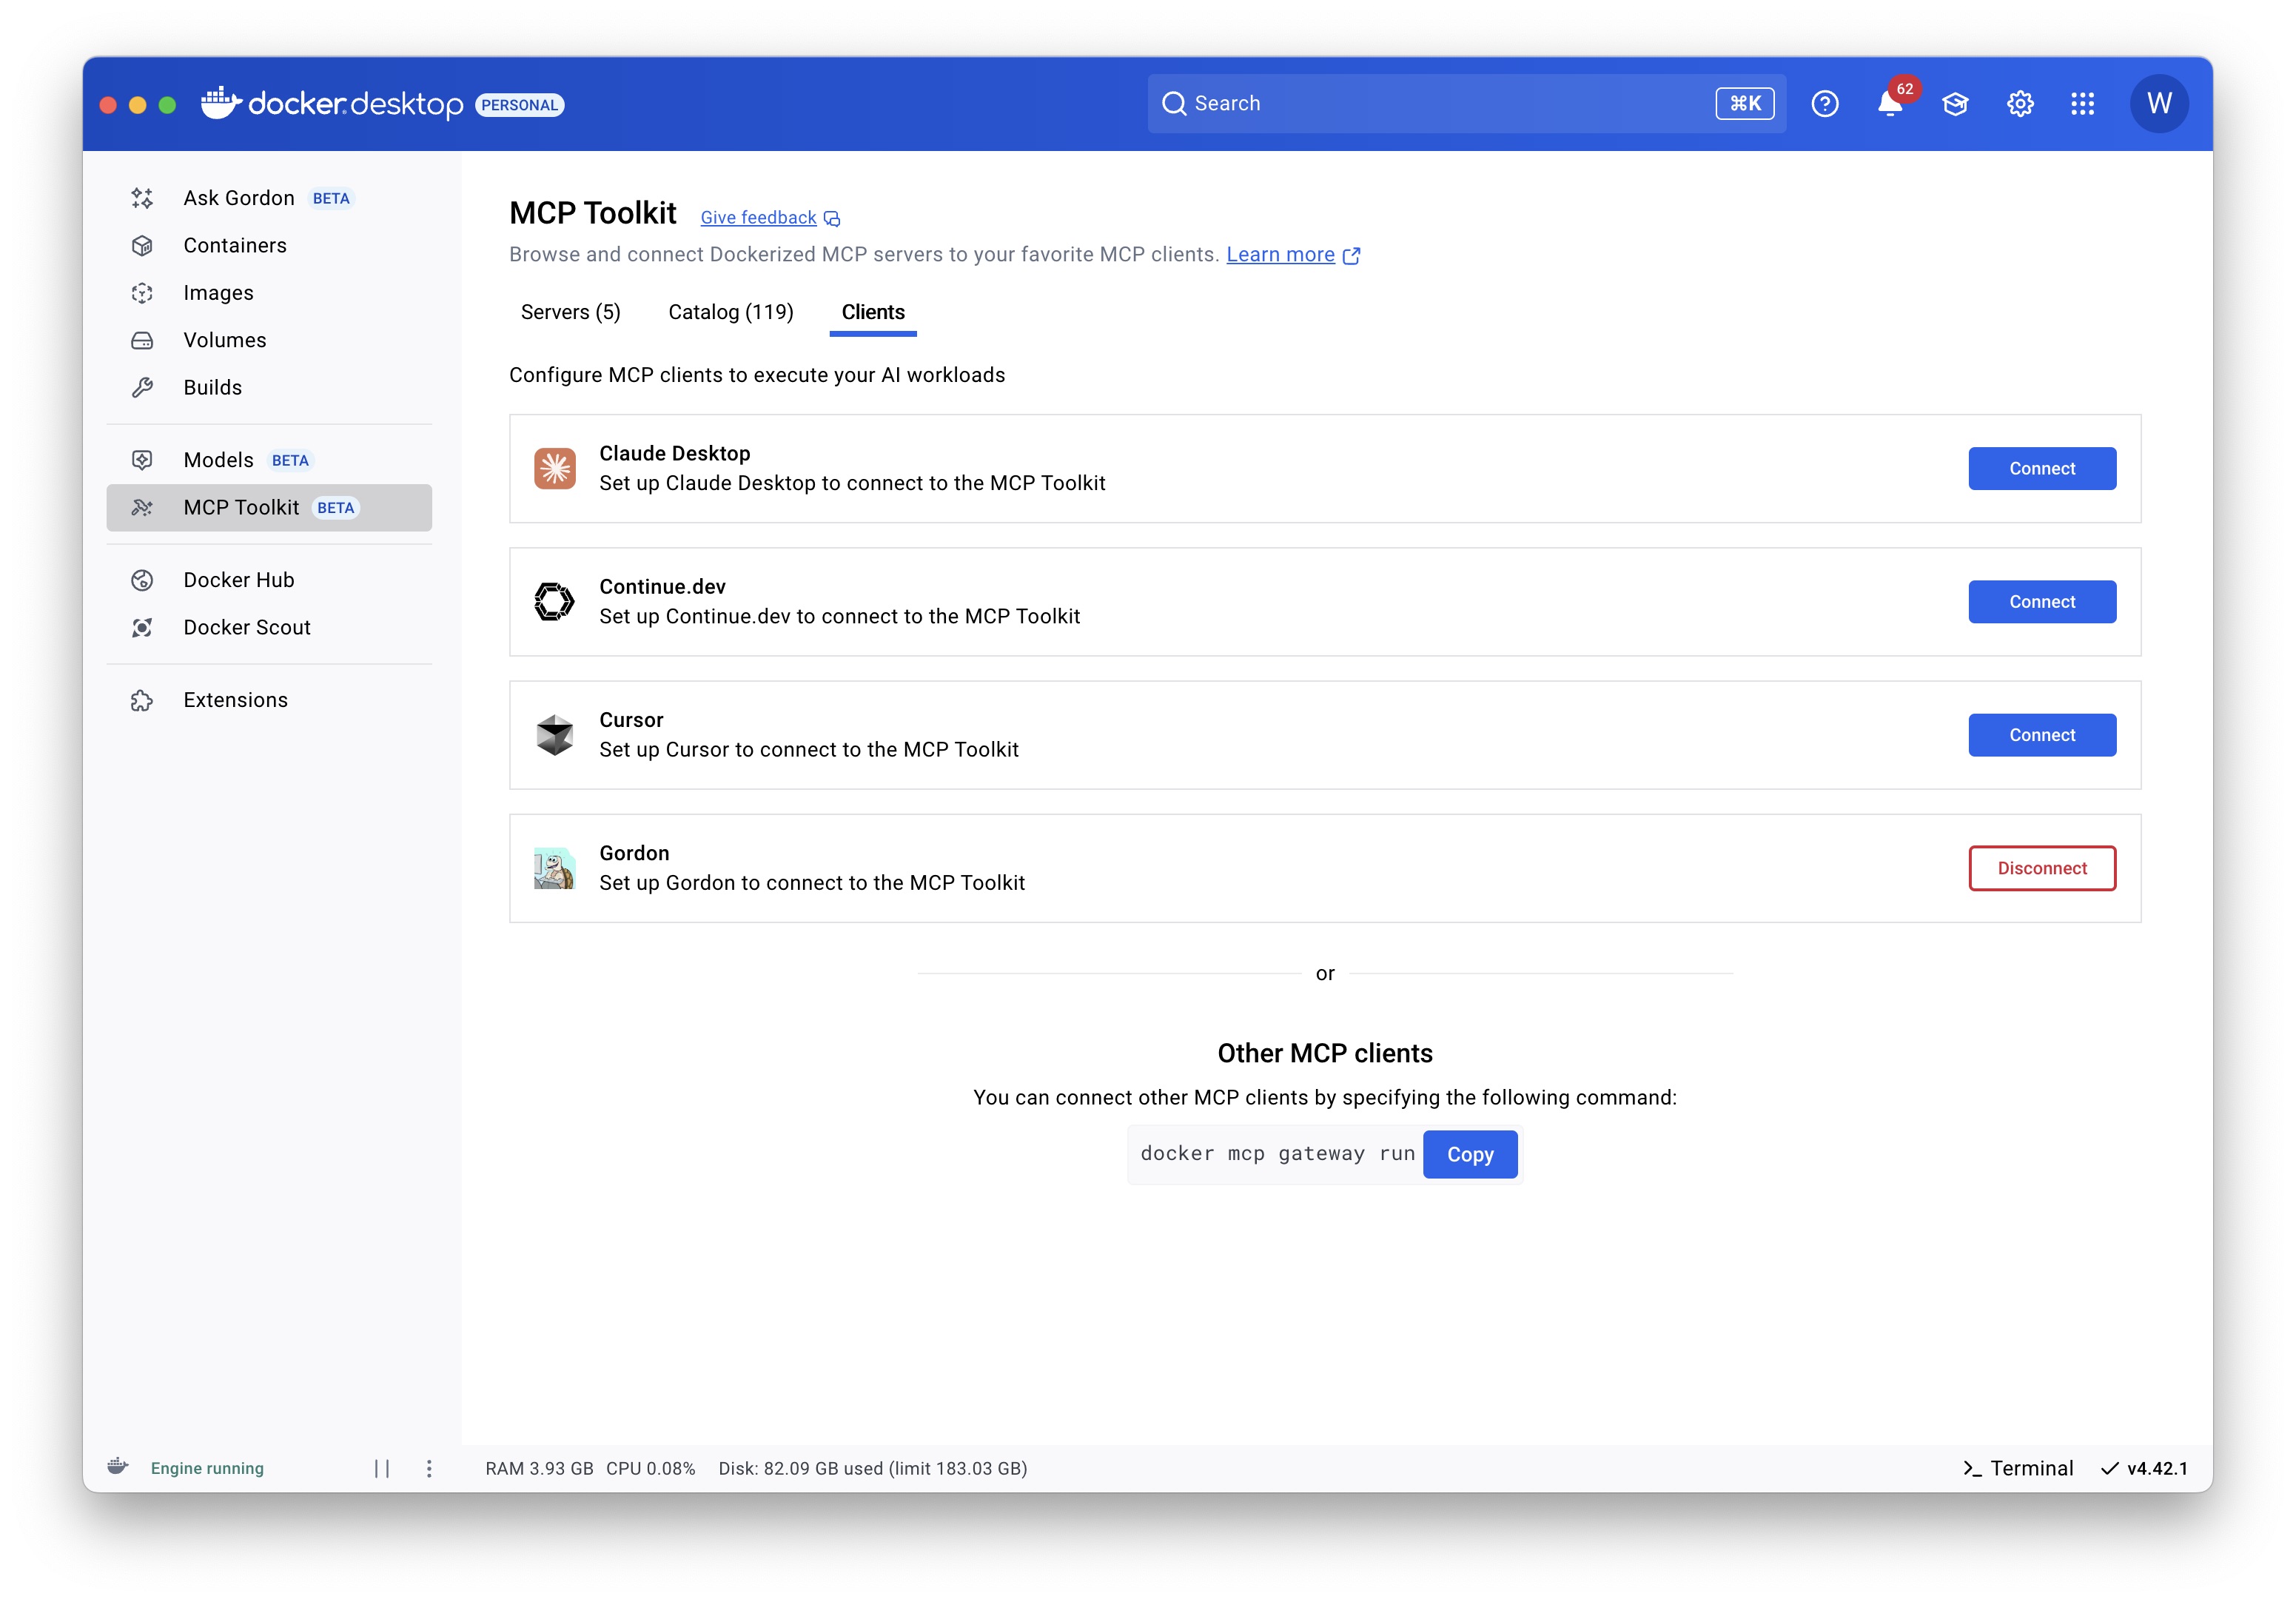This screenshot has width=2296, height=1602.
Task: Click the Claude Desktop logo icon
Action: click(x=554, y=468)
